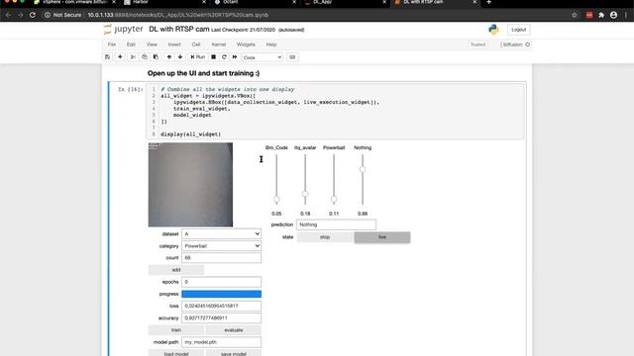Viewport: 634px width, 356px height.
Task: Set state to live
Action: 382,237
